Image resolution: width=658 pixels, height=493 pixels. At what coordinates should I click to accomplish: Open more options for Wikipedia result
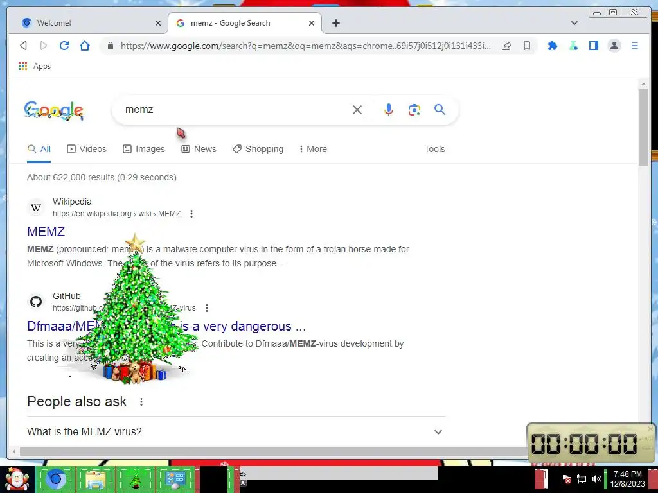click(x=191, y=214)
